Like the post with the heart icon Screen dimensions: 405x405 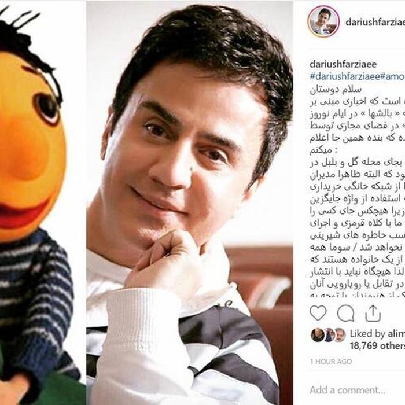click(318, 313)
